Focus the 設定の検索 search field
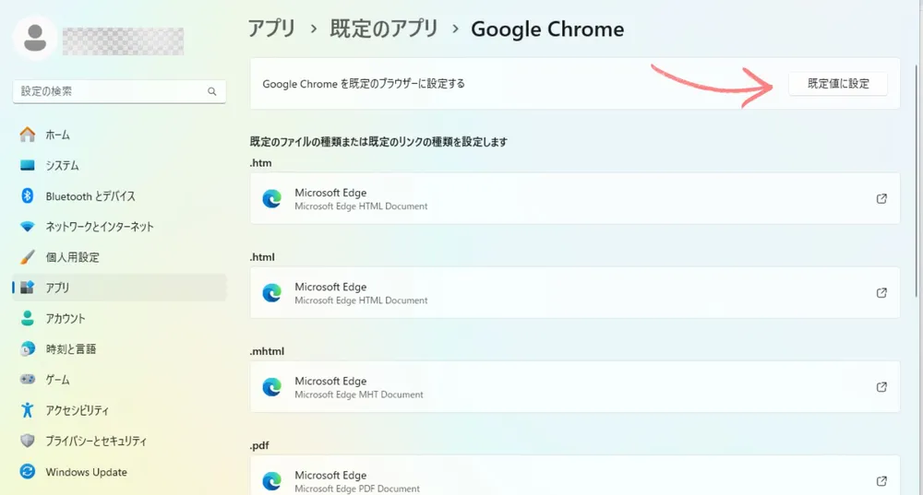 click(x=119, y=91)
